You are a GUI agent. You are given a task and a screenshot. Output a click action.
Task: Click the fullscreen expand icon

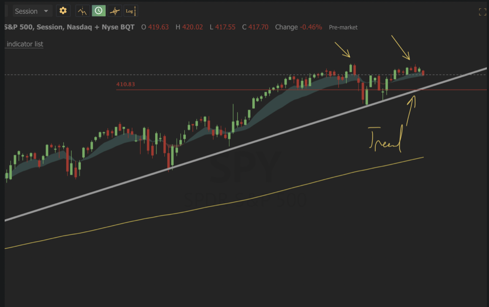tap(483, 12)
